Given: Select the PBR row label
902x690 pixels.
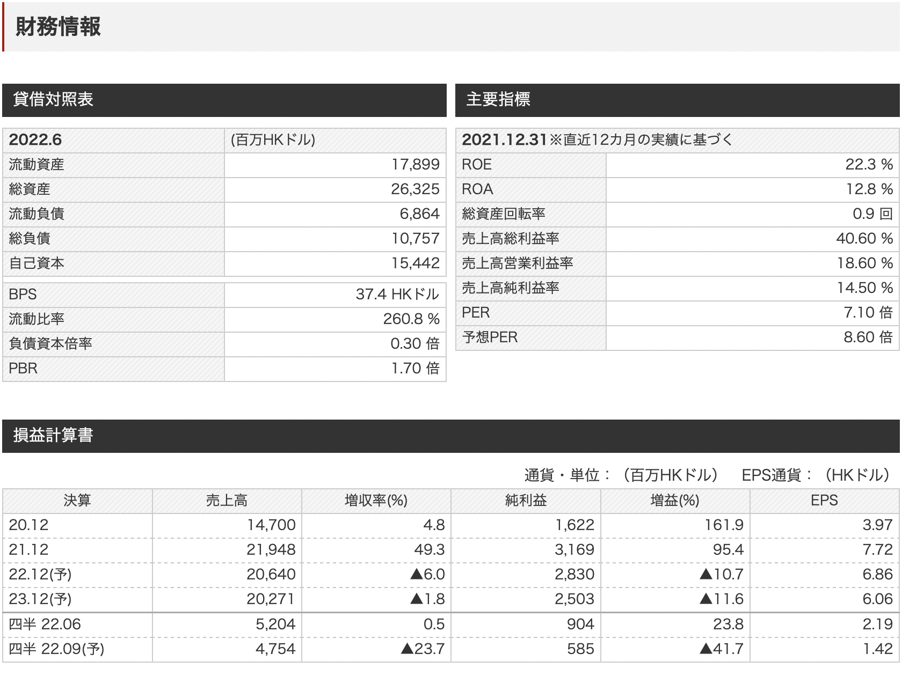Looking at the screenshot, I should pyautogui.click(x=23, y=369).
